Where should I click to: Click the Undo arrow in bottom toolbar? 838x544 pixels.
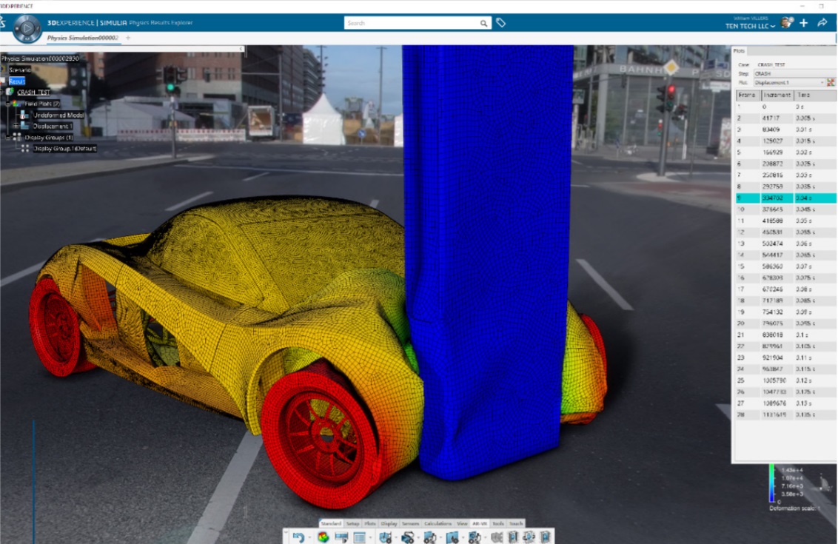pos(298,537)
